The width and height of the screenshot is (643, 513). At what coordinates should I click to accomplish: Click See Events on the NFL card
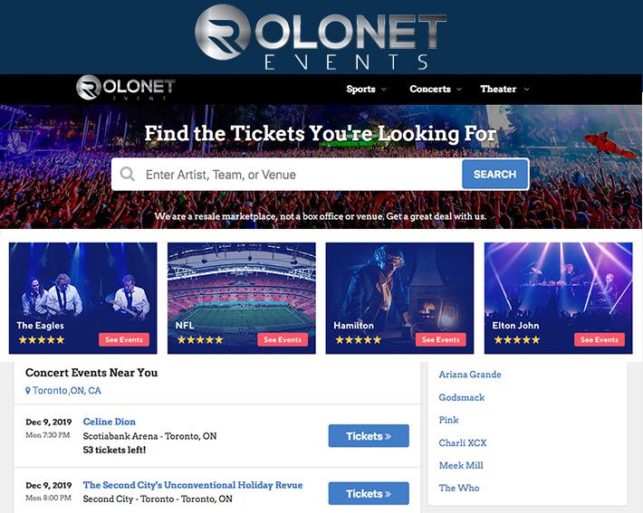pos(283,340)
